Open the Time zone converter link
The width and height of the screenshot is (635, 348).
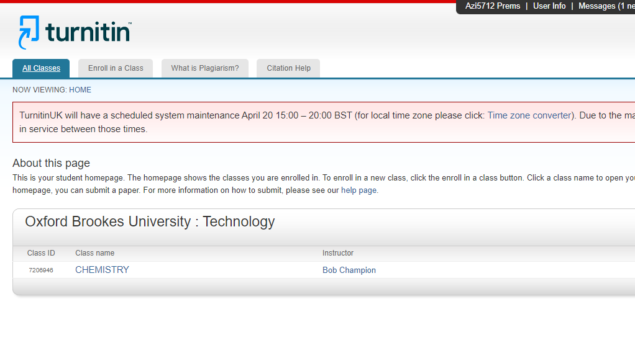[529, 115]
